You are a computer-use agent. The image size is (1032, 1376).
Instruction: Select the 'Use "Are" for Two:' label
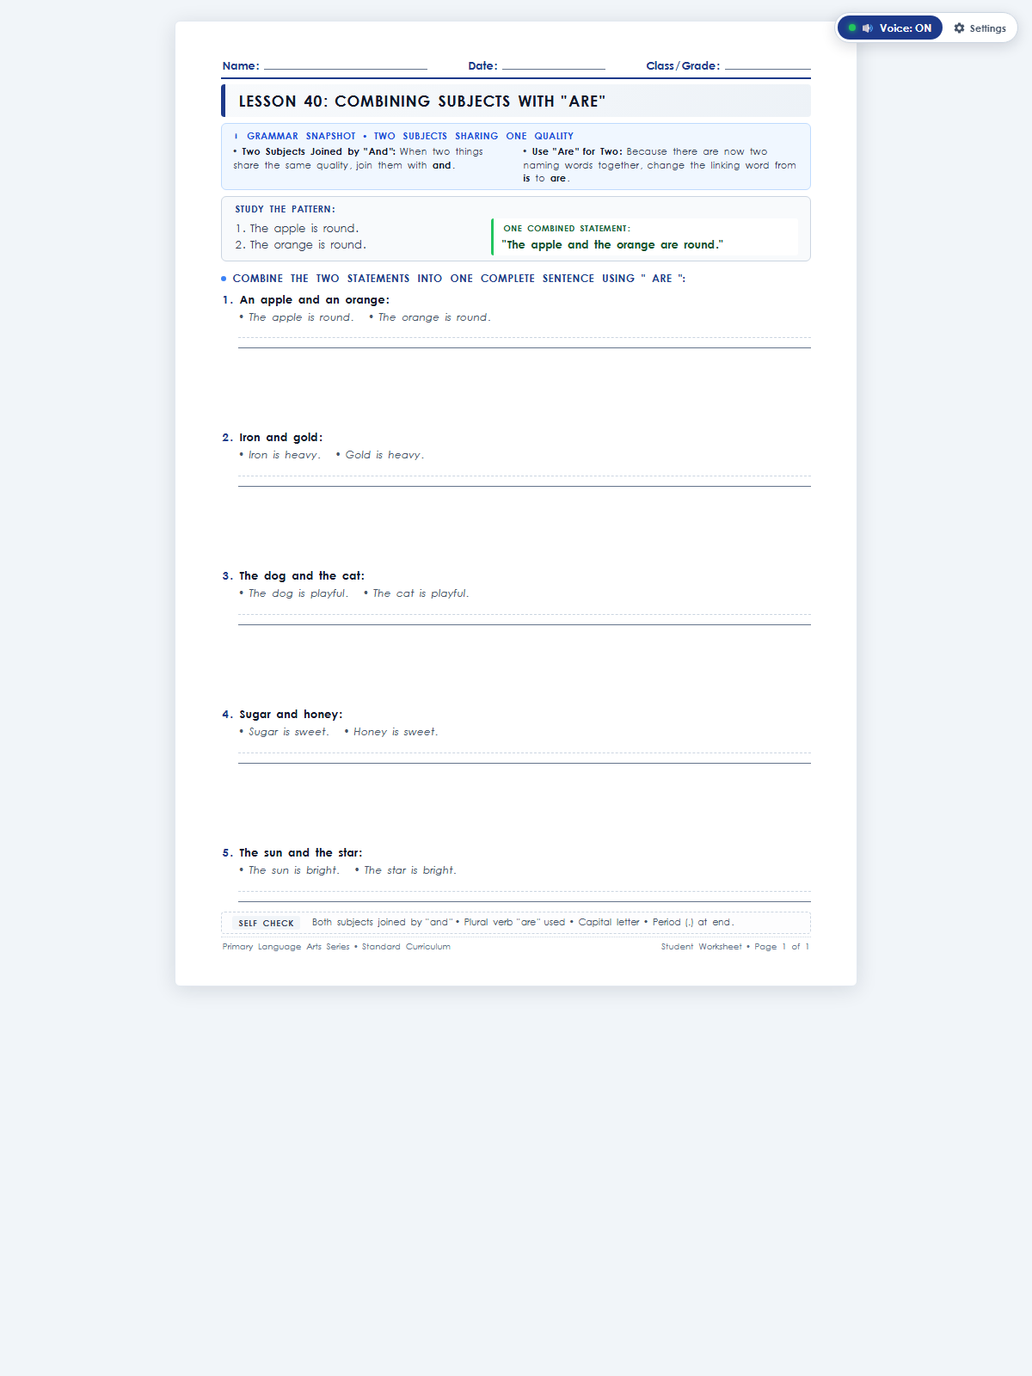(577, 151)
